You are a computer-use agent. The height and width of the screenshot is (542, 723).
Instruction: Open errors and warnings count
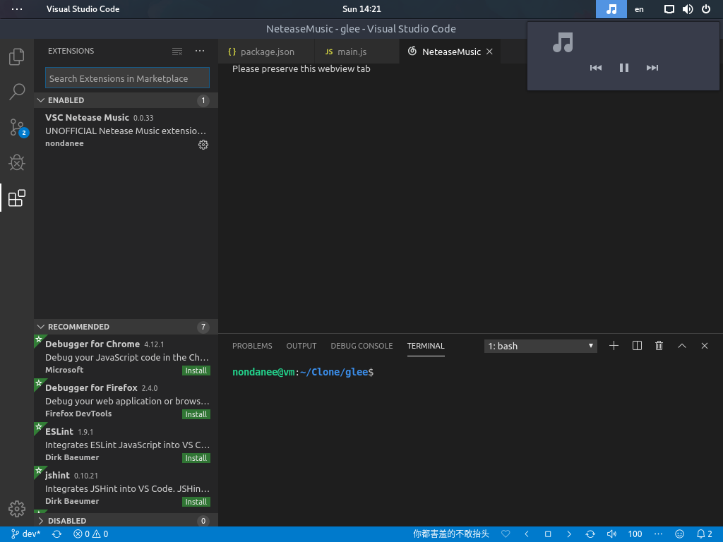pos(91,534)
